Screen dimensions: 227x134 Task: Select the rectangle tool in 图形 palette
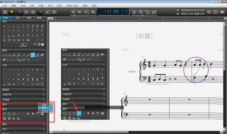4,114
